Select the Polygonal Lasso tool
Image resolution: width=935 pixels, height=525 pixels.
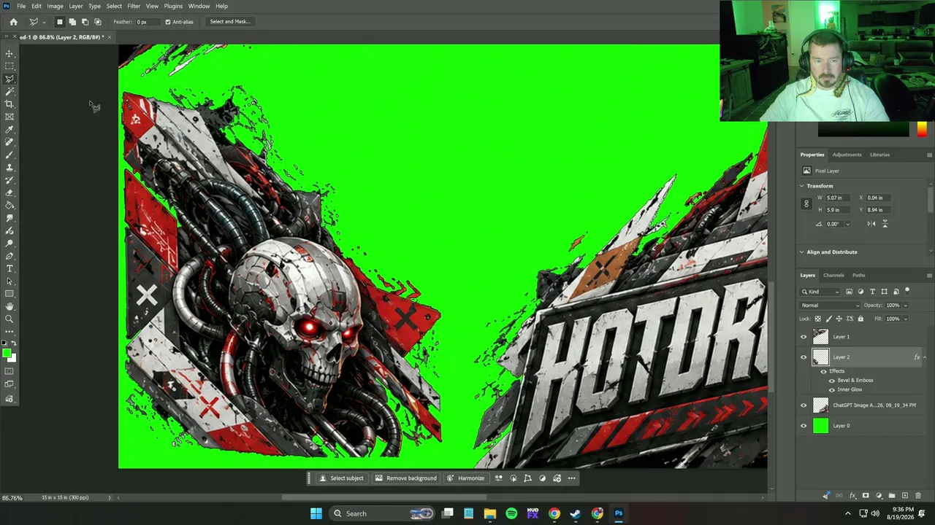click(x=9, y=79)
